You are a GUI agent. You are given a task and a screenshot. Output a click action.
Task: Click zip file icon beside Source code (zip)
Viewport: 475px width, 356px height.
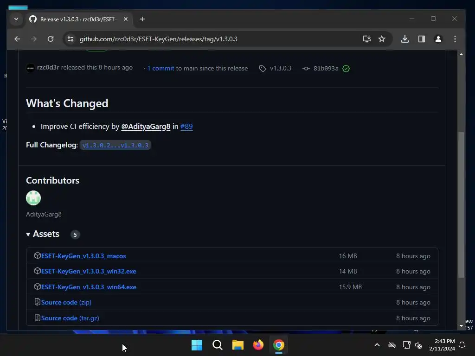tap(37, 302)
